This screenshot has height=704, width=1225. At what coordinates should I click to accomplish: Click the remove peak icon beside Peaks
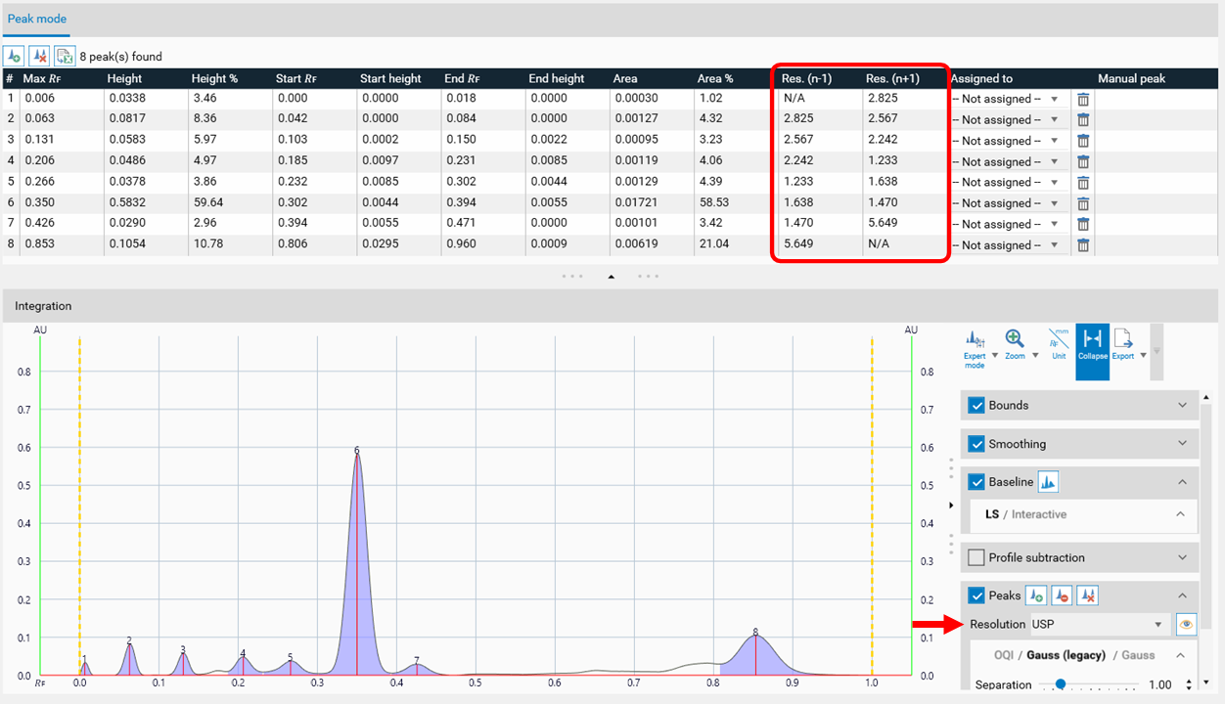pyautogui.click(x=1063, y=595)
